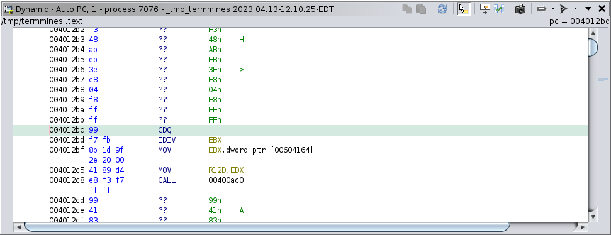Click the IDIV mnemonic
Viewport: 611px width, 235px height.
point(167,140)
